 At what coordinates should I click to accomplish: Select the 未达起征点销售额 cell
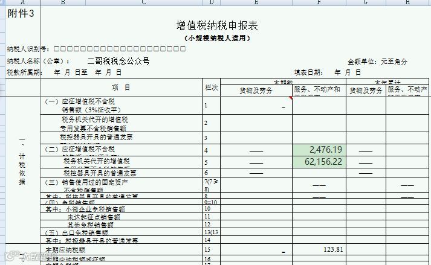(x=122, y=217)
